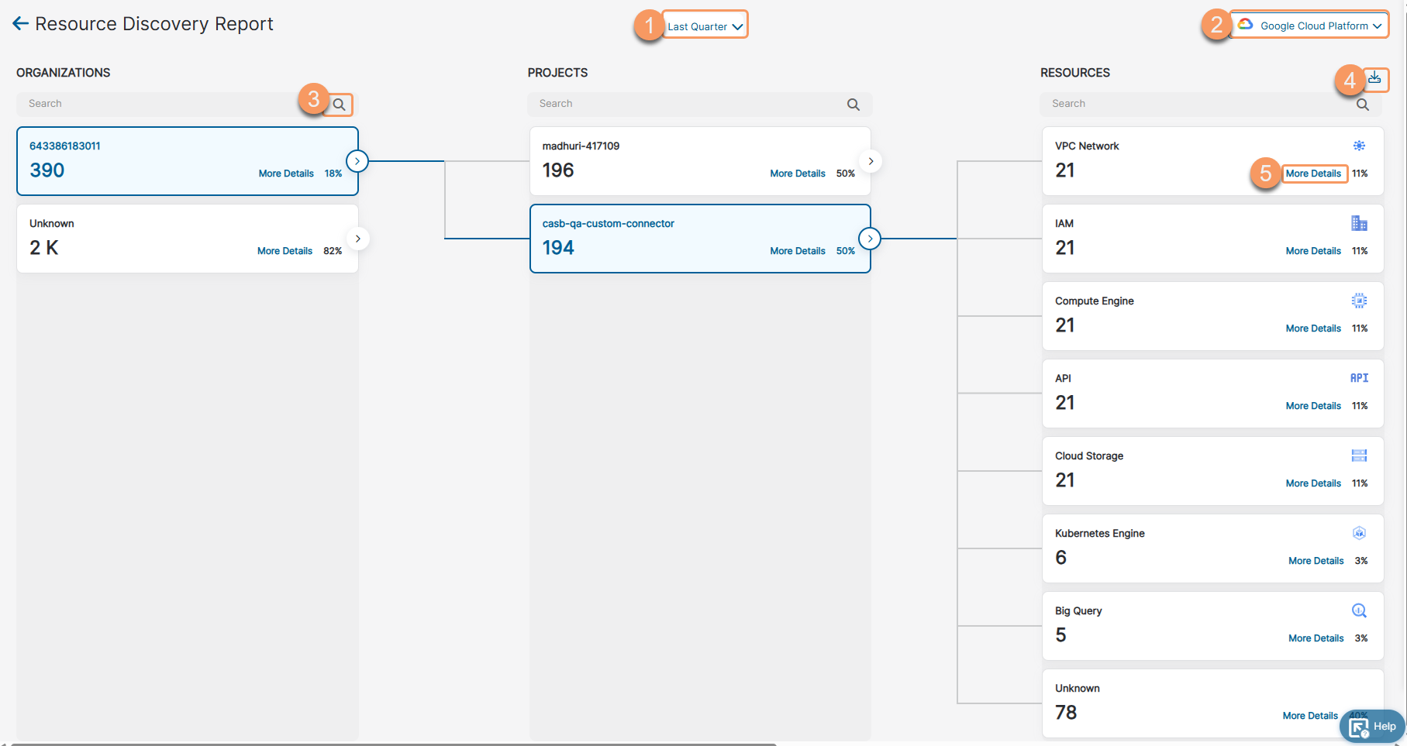Select the madhuri-417109 project name
1407x746 pixels.
[581, 146]
